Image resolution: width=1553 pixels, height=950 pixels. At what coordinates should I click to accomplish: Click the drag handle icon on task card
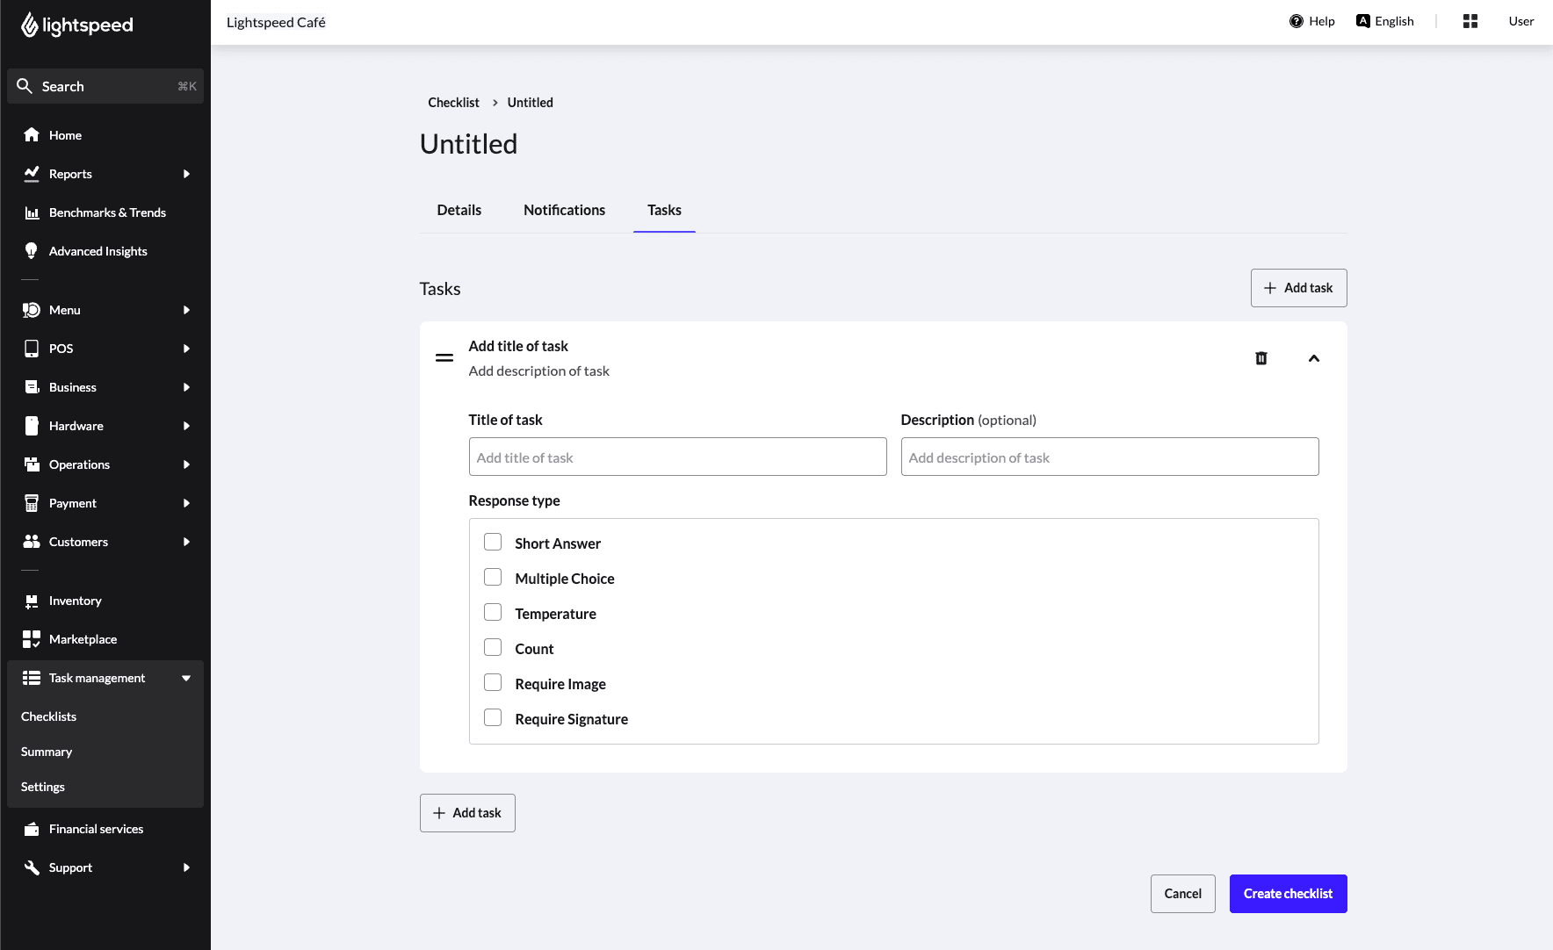(x=444, y=358)
